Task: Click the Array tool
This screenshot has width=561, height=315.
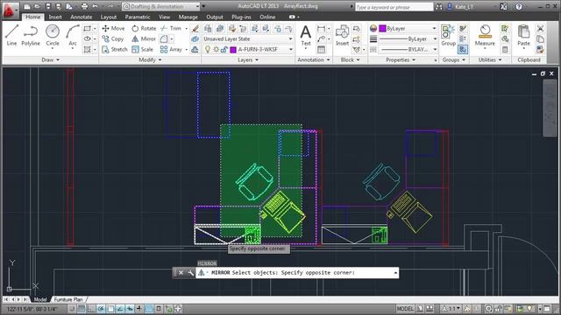Action: pyautogui.click(x=172, y=49)
